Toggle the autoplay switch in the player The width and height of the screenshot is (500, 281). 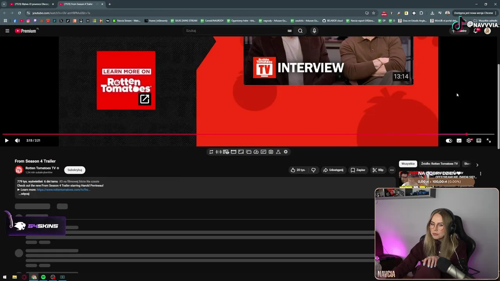(x=449, y=140)
